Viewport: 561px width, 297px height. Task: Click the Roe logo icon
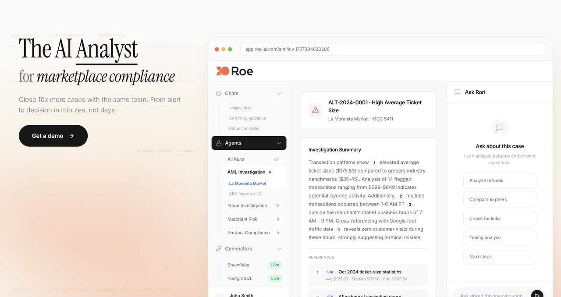point(223,71)
